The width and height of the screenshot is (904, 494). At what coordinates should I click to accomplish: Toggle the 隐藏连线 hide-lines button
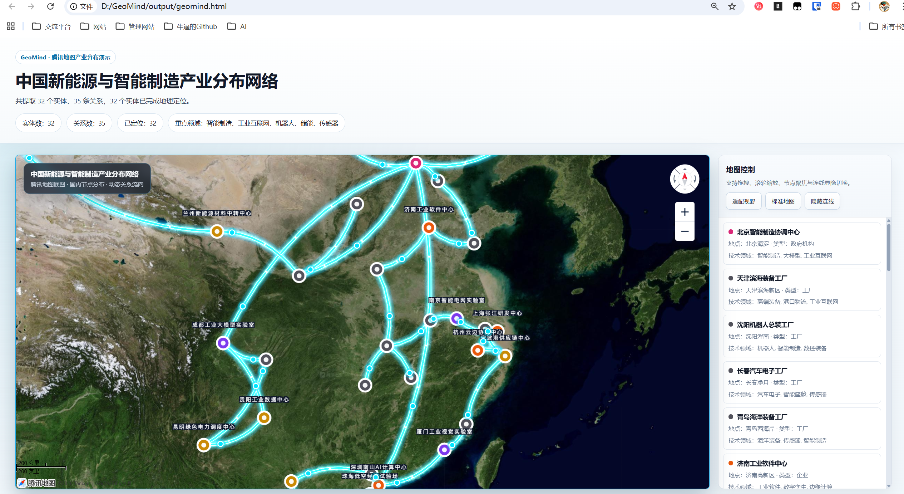click(x=822, y=201)
